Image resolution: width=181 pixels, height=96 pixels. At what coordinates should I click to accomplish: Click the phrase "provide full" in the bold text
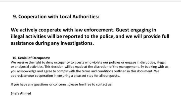[156, 36]
